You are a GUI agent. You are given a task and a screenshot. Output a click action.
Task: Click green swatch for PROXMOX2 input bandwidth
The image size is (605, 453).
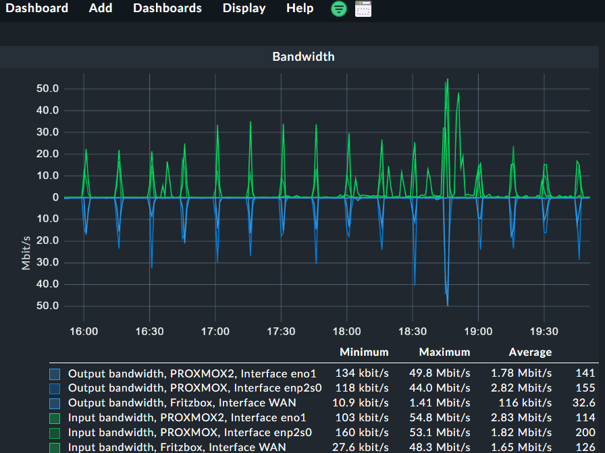coord(55,418)
